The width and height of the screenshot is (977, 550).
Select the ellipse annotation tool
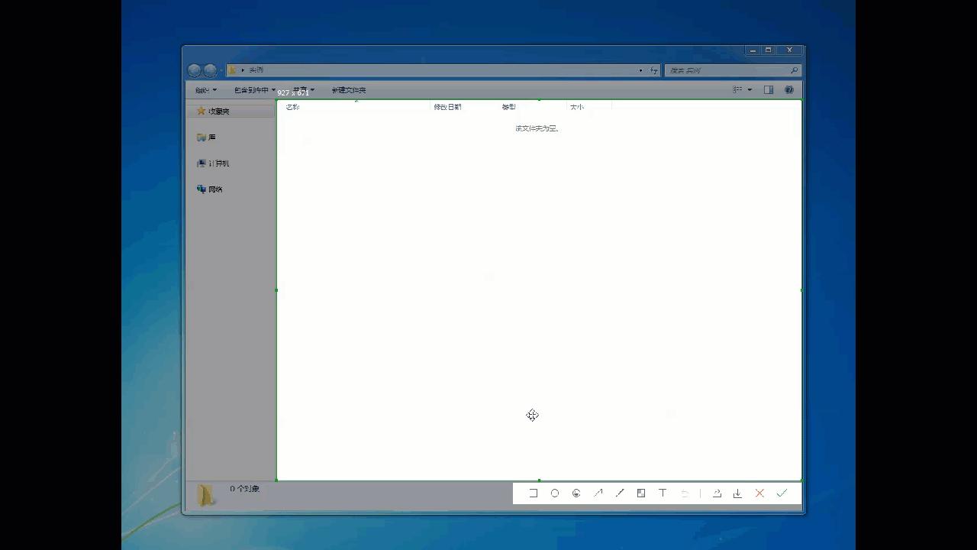[x=555, y=493]
